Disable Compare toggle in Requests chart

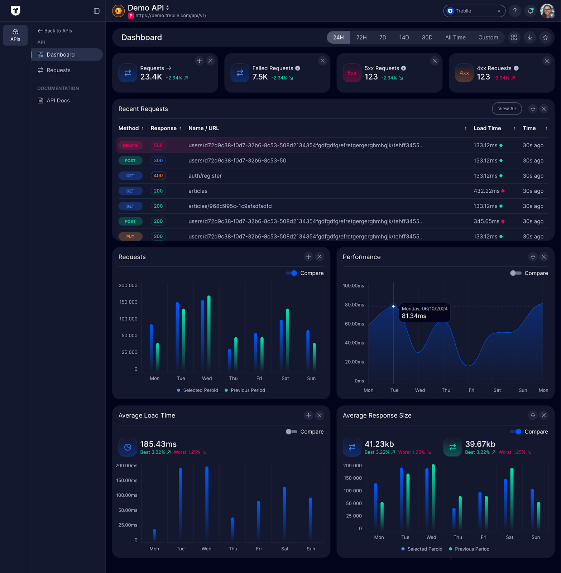click(x=292, y=273)
